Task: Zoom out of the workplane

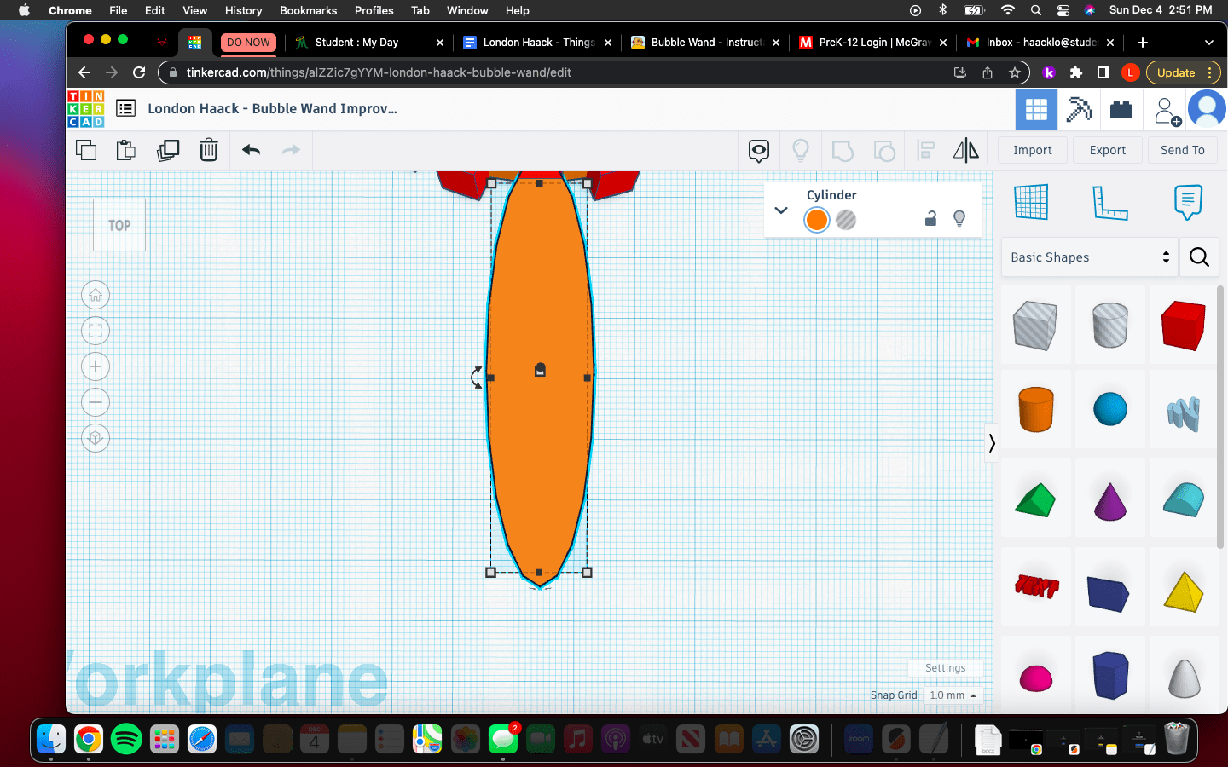Action: [96, 403]
